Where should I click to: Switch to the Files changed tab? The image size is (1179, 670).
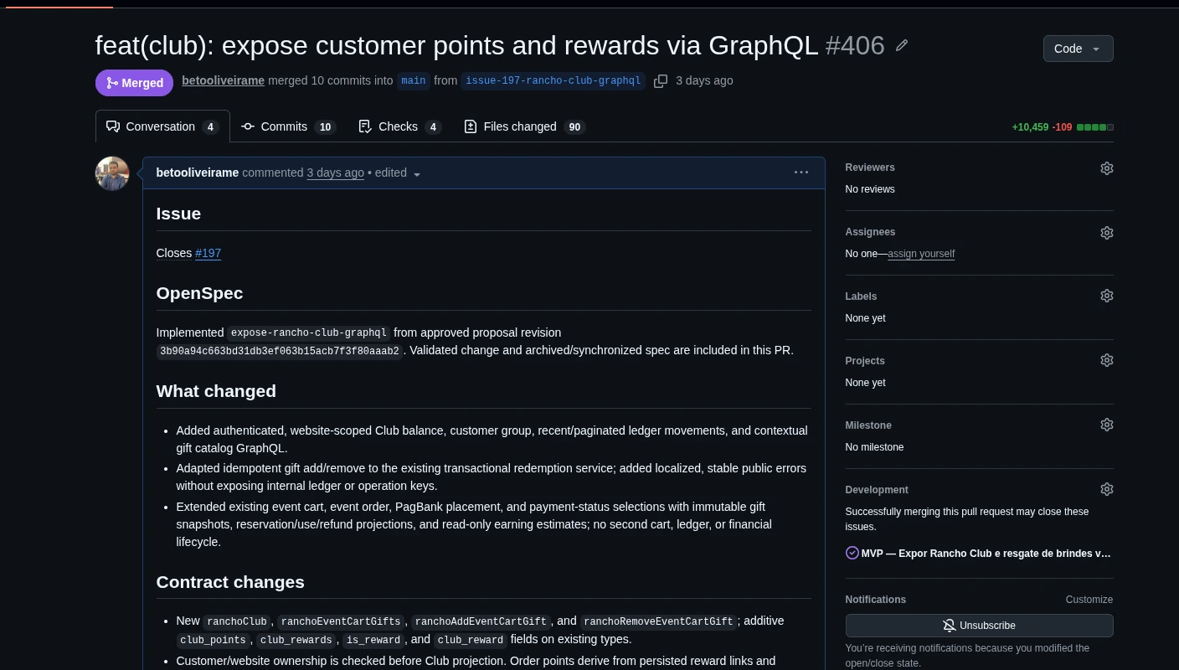523,126
